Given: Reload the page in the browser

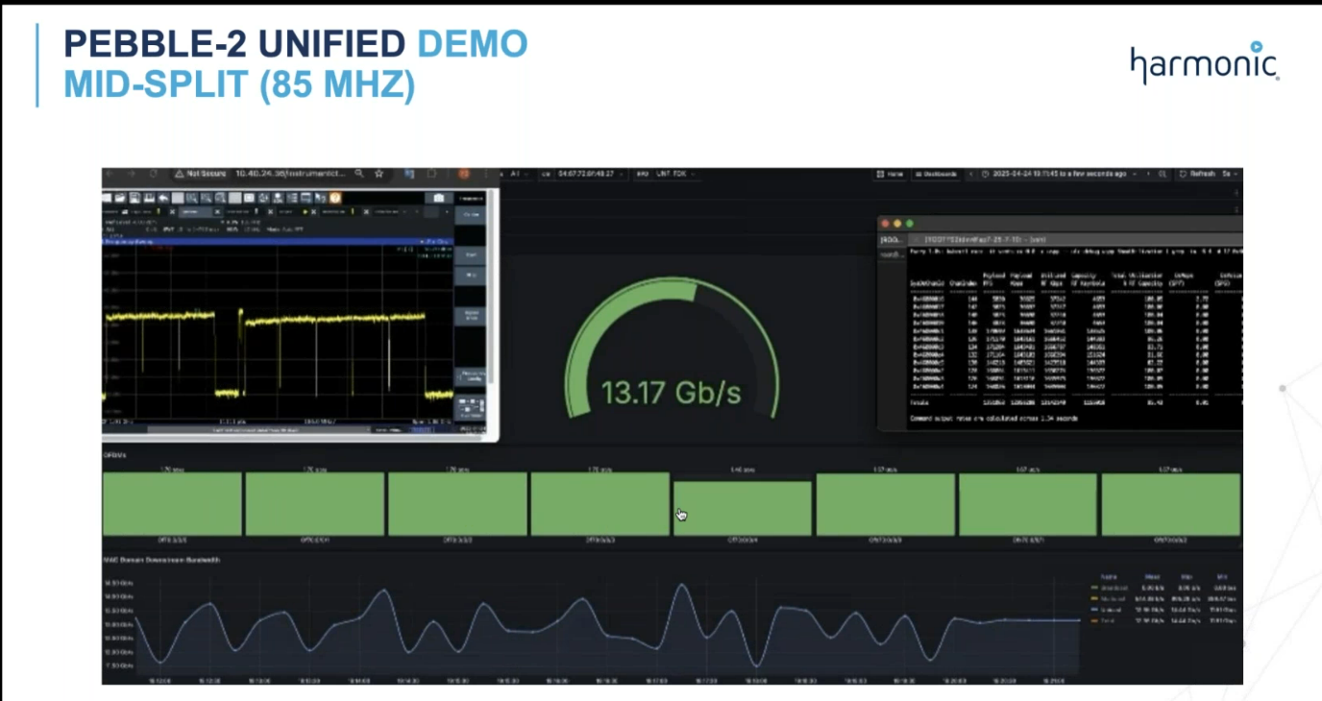Looking at the screenshot, I should [154, 174].
